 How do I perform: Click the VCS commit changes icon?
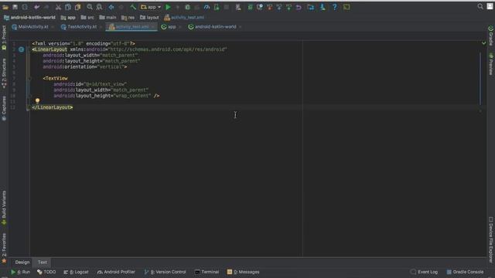point(288,7)
